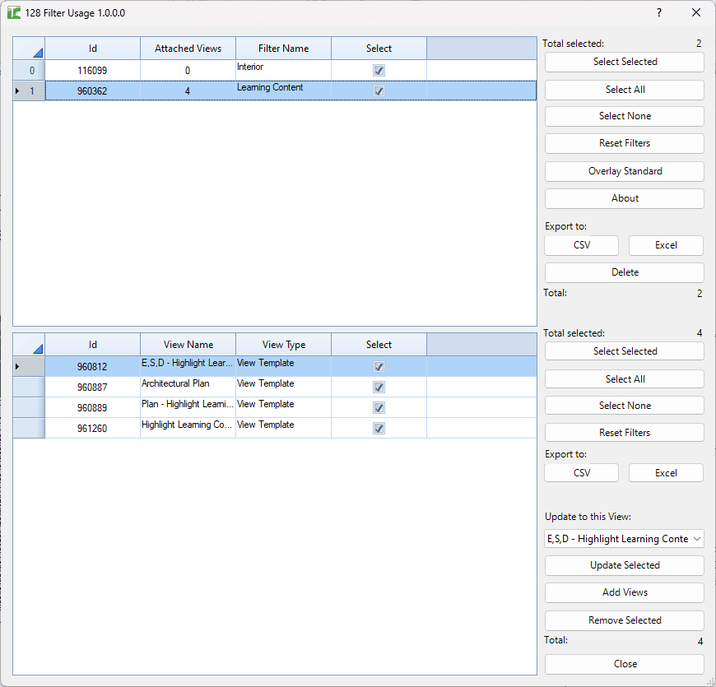Click the attached views cell showing 0

(188, 70)
